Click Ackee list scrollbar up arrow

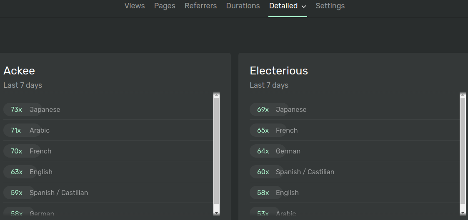coord(216,95)
